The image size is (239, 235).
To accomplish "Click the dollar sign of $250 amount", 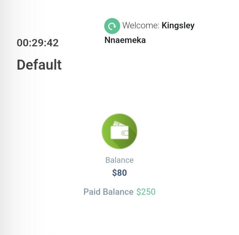I will [139, 192].
